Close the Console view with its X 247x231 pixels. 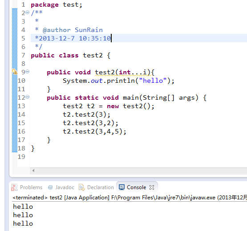point(152,187)
